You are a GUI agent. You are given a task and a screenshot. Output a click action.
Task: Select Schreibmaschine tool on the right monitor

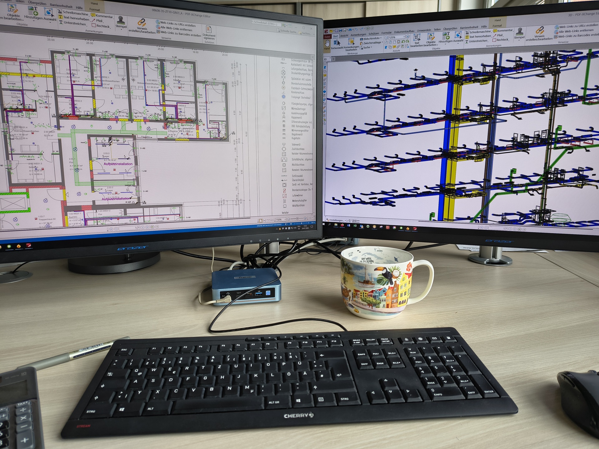tap(478, 32)
